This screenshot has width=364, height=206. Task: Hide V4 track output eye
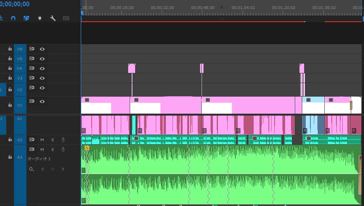pyautogui.click(x=42, y=69)
